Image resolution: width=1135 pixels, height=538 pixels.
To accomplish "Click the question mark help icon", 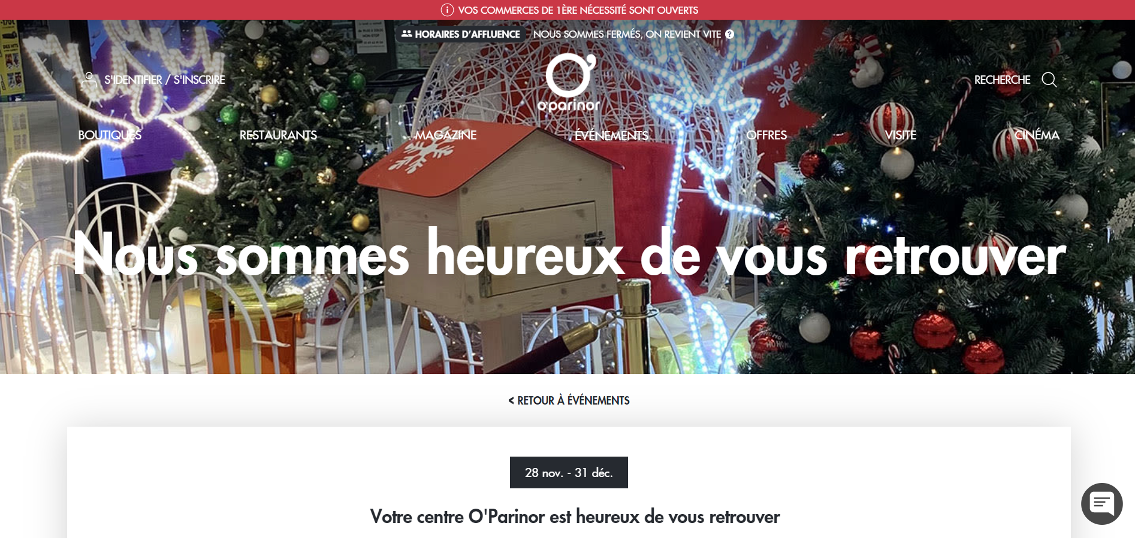I will (729, 34).
